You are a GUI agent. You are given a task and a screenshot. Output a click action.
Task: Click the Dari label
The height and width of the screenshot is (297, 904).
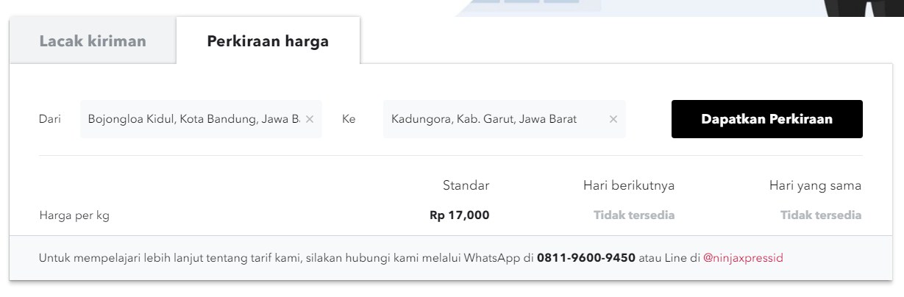point(49,119)
